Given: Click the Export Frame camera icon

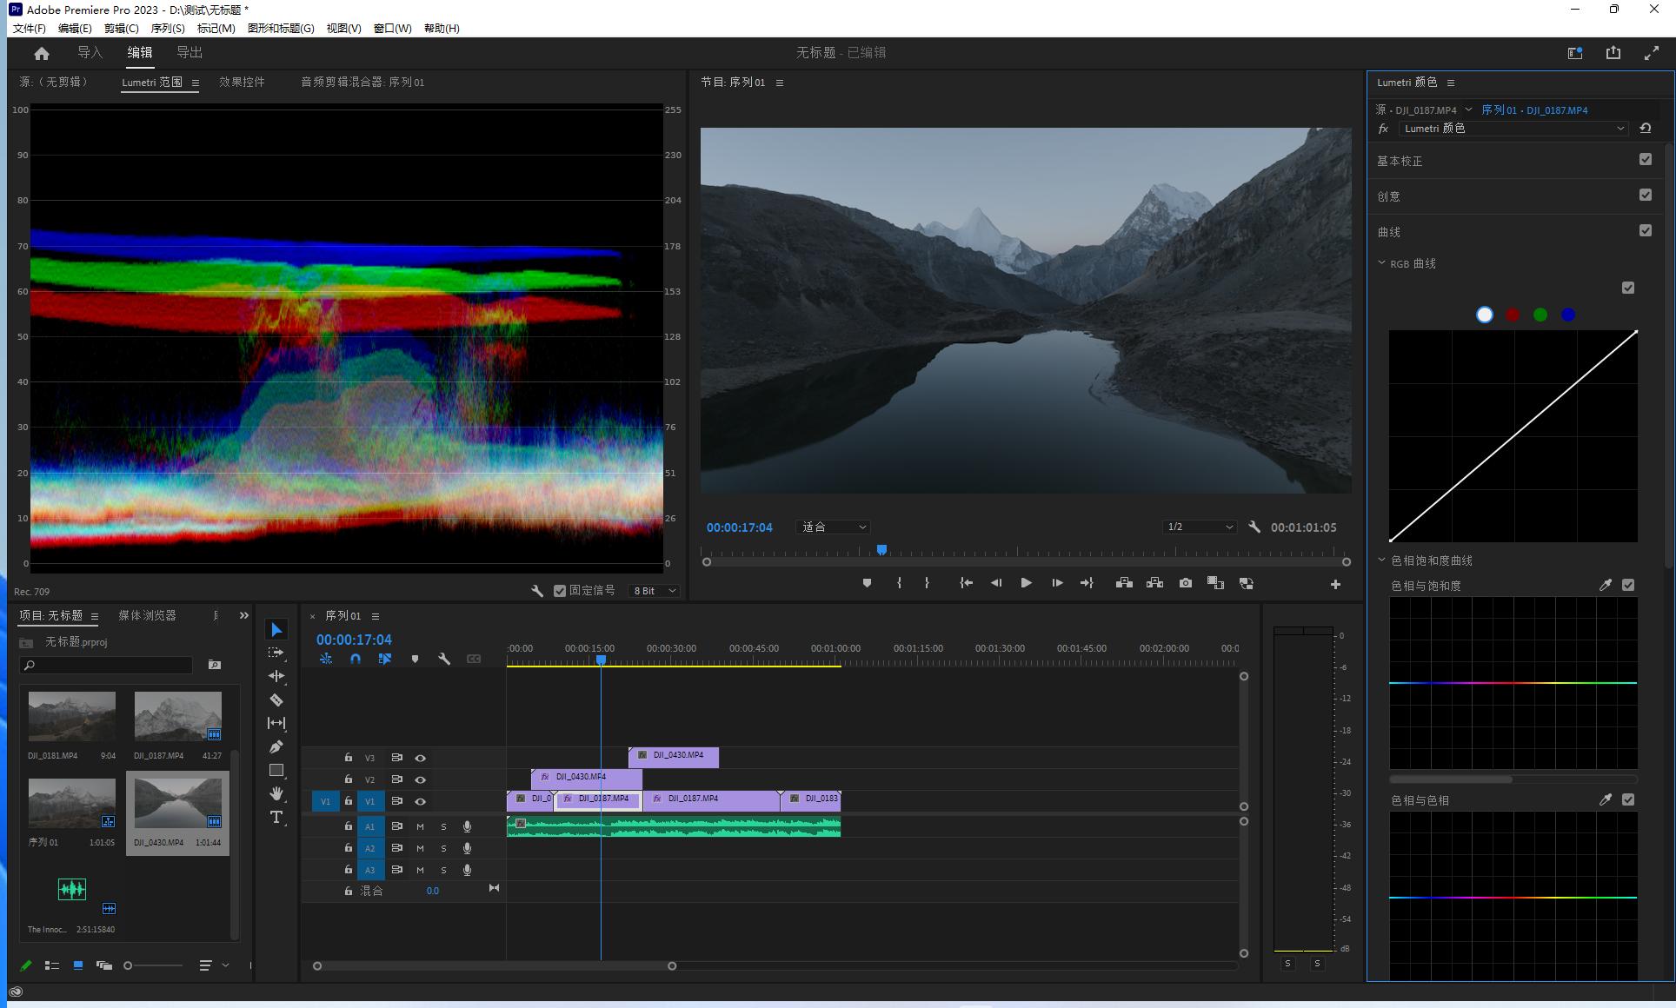Looking at the screenshot, I should (x=1185, y=583).
